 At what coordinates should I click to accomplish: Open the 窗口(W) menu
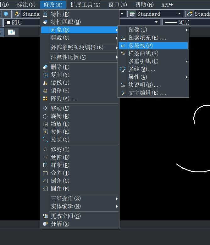(118, 5)
